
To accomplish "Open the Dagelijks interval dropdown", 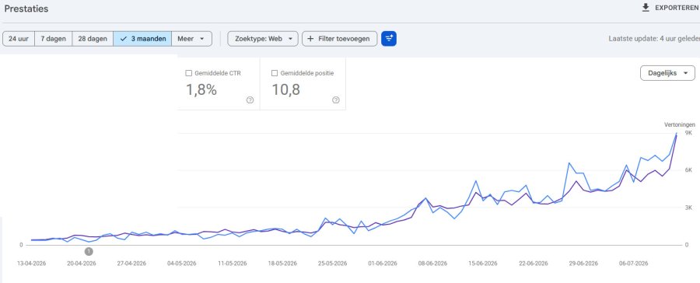I will tap(667, 73).
